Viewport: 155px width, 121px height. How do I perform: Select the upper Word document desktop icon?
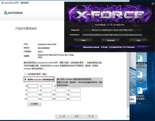(140, 74)
